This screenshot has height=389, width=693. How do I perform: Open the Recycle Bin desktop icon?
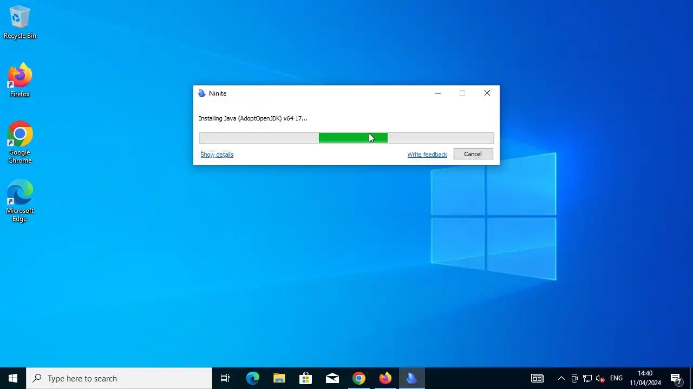click(20, 23)
